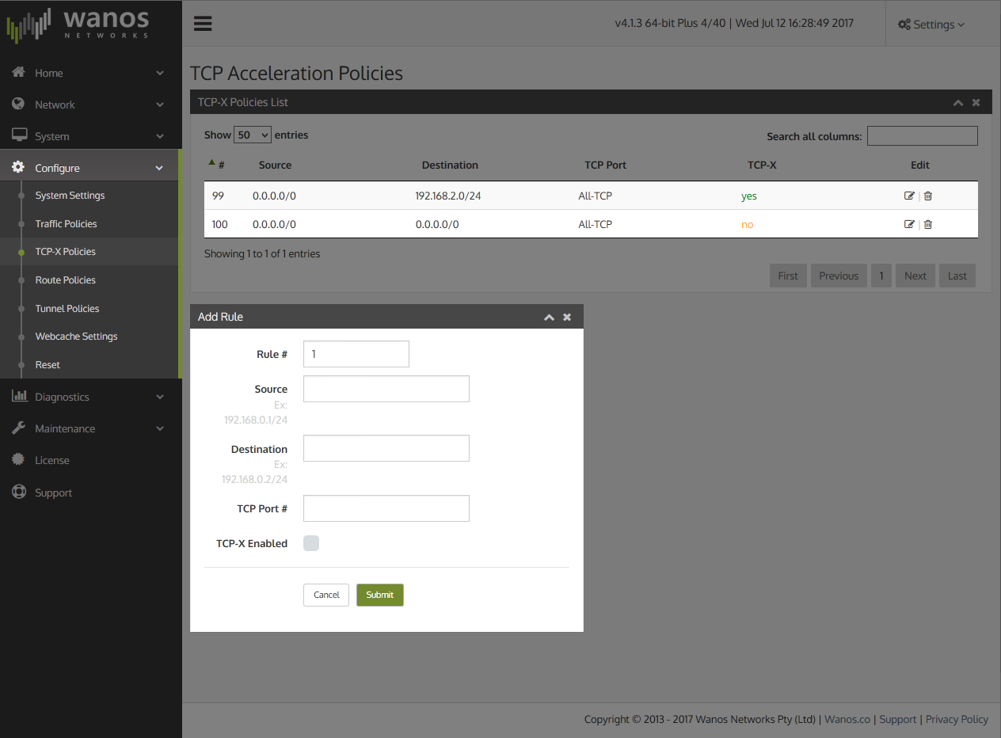
Task: Collapse the TCP-X Policies List panel
Action: click(957, 103)
